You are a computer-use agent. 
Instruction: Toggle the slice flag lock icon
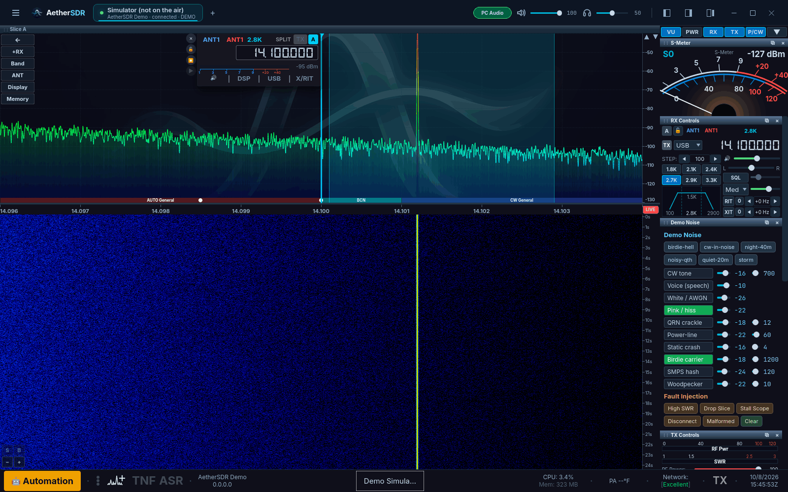[x=191, y=49]
